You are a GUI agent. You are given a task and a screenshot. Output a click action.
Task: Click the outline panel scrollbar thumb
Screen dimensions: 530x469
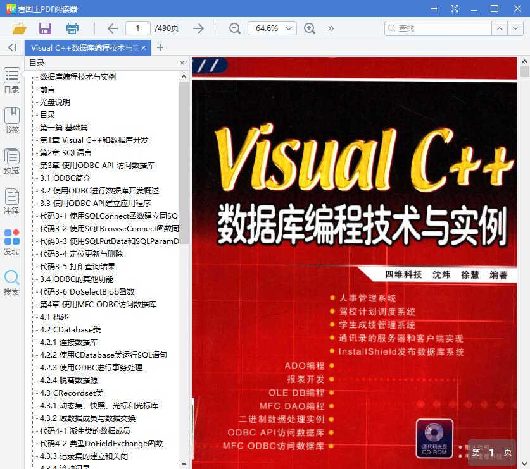coord(184,162)
